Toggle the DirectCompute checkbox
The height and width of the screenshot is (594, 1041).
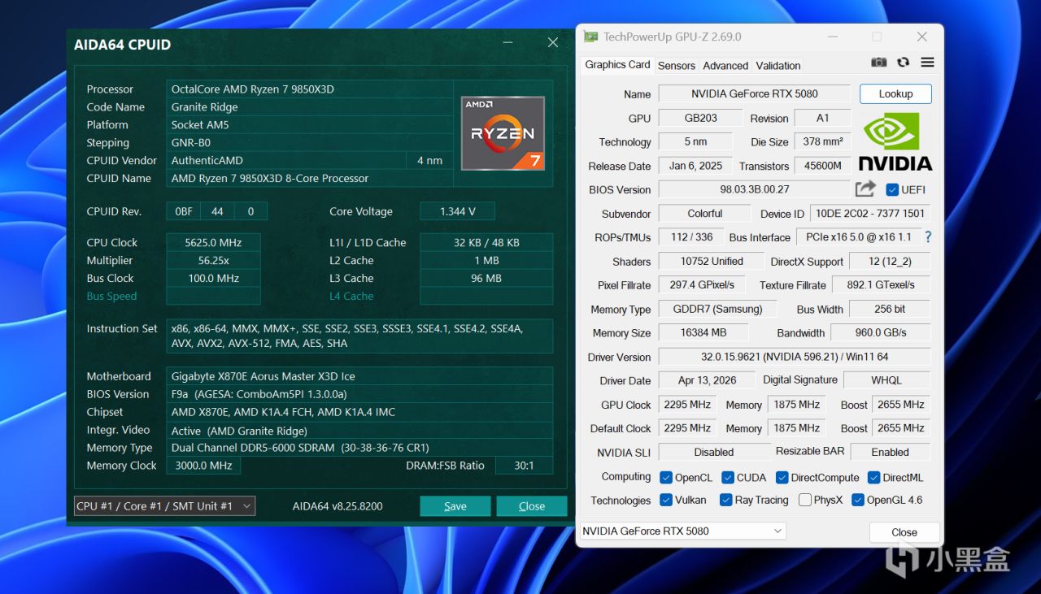point(782,477)
